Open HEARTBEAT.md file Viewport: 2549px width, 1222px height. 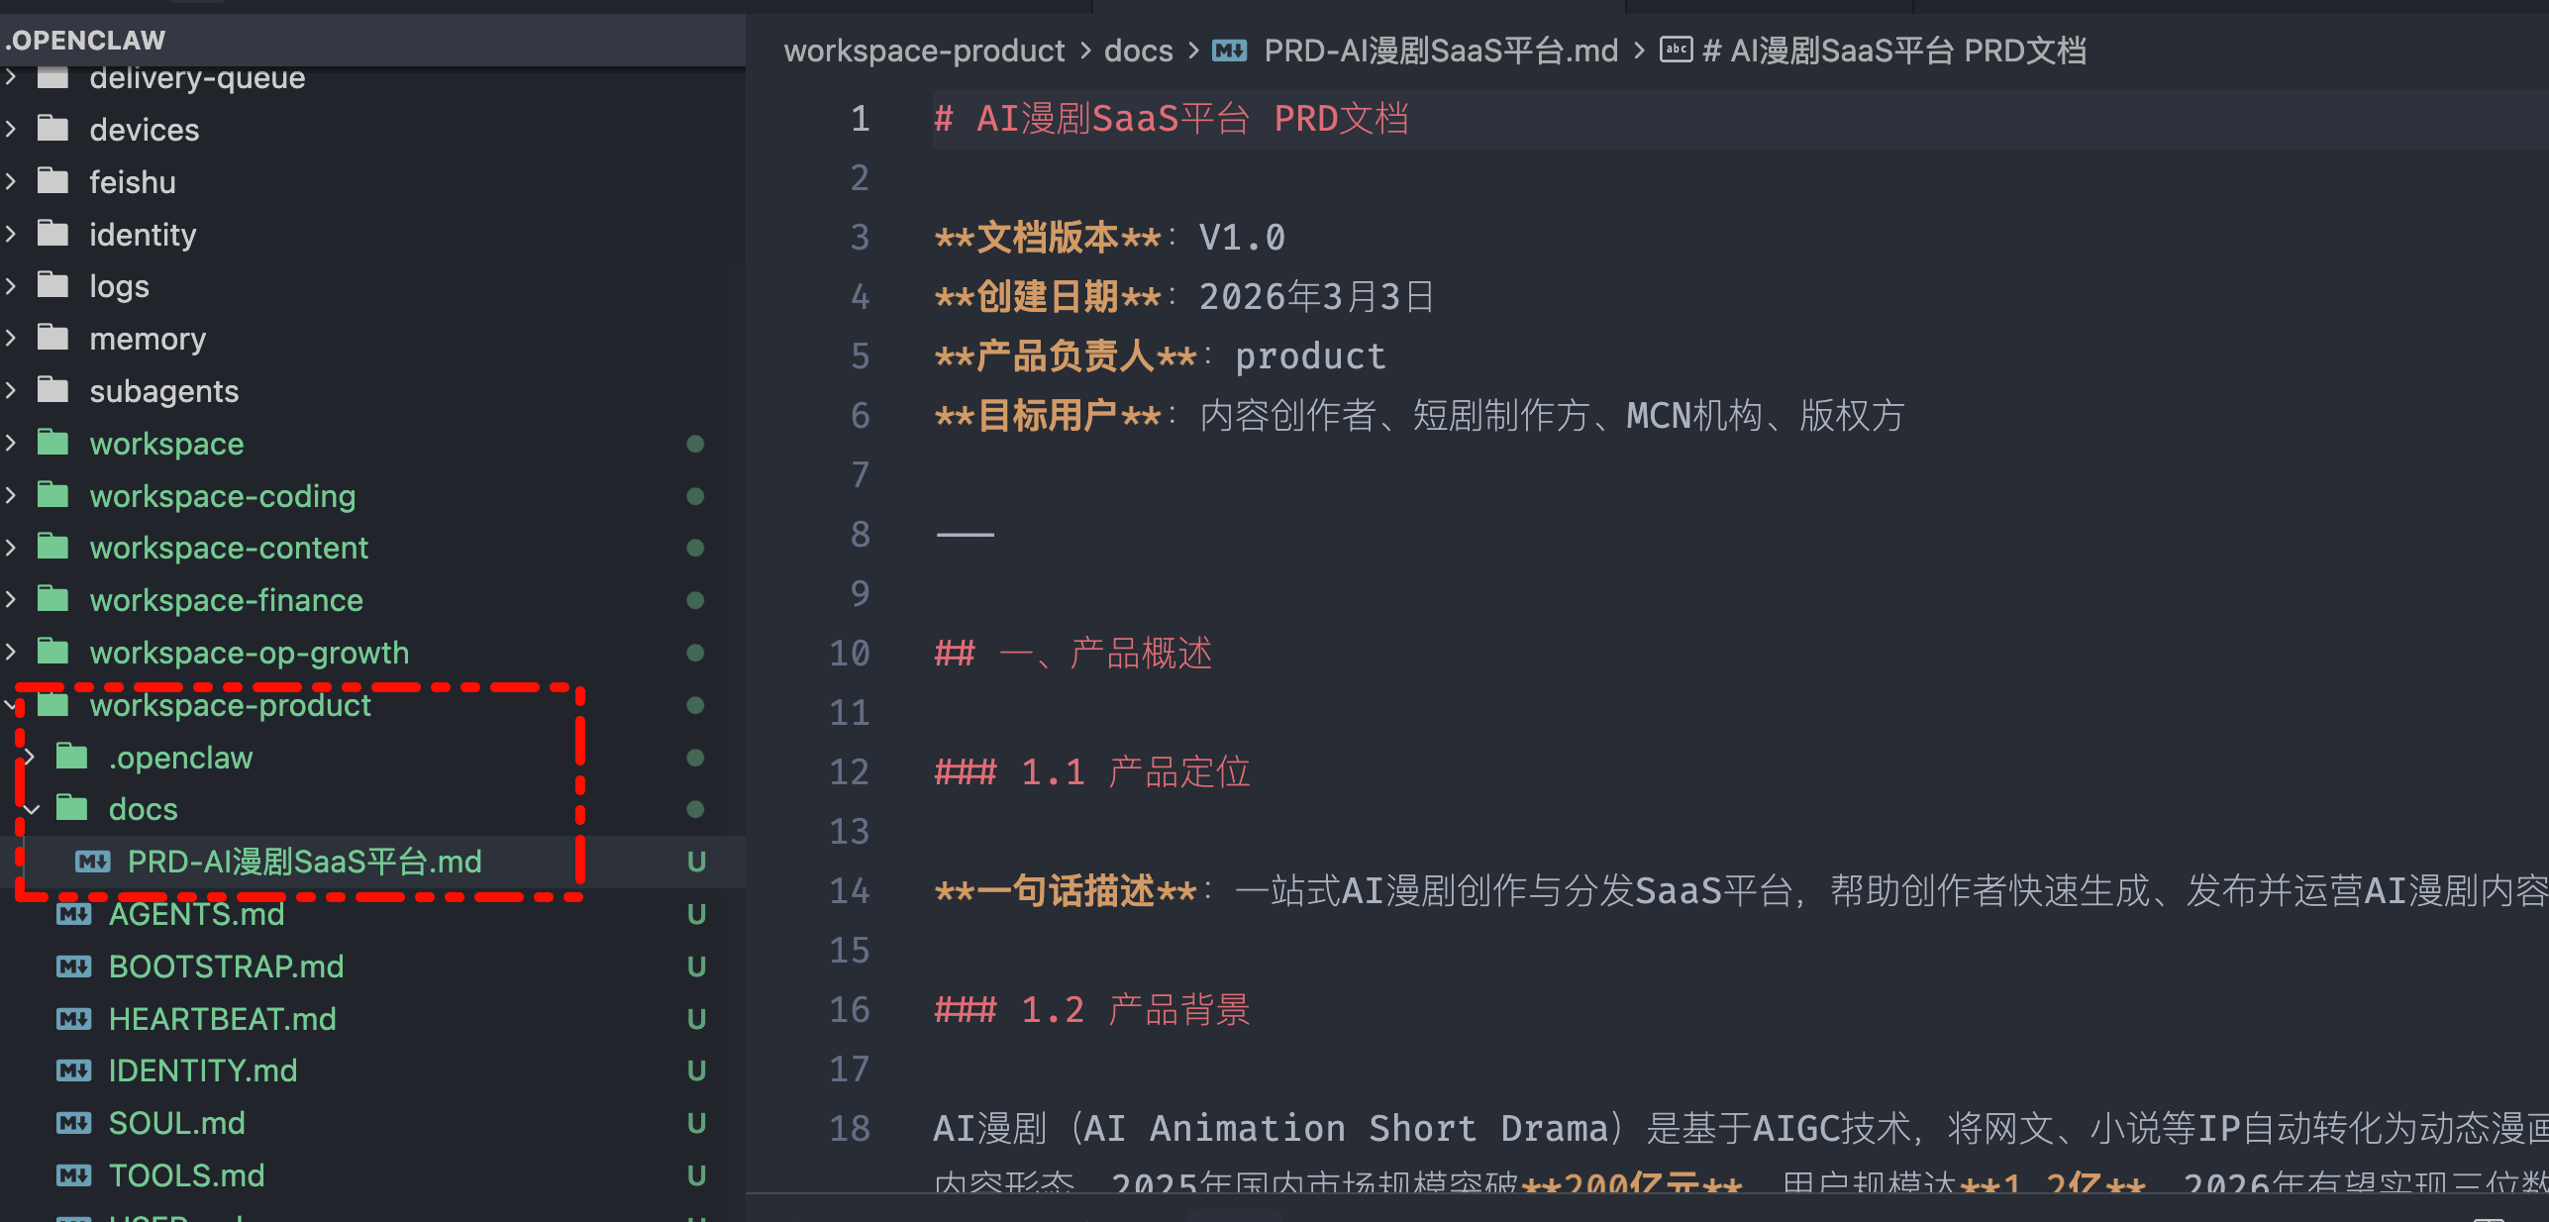pos(222,1019)
